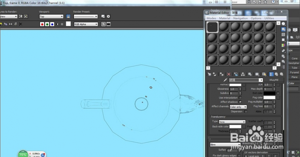Click Edit Region icon near Area to Render
This screenshot has width=300, height=157.
pyautogui.click(x=21, y=16)
